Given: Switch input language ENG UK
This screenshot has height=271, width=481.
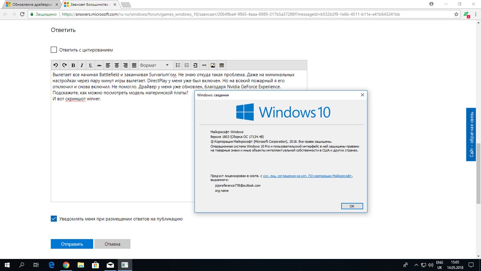Looking at the screenshot, I should (x=440, y=265).
